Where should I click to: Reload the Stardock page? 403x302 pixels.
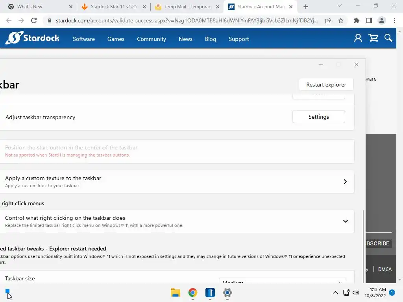pos(34,20)
